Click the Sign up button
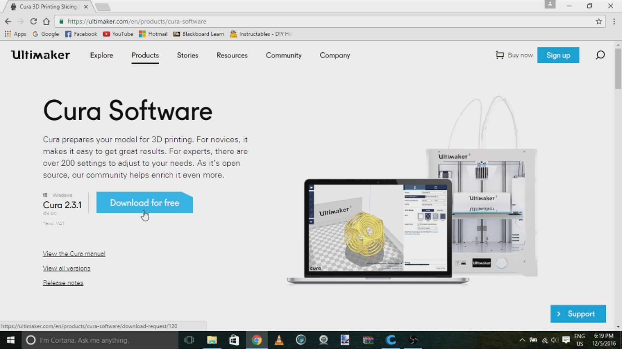 tap(558, 55)
